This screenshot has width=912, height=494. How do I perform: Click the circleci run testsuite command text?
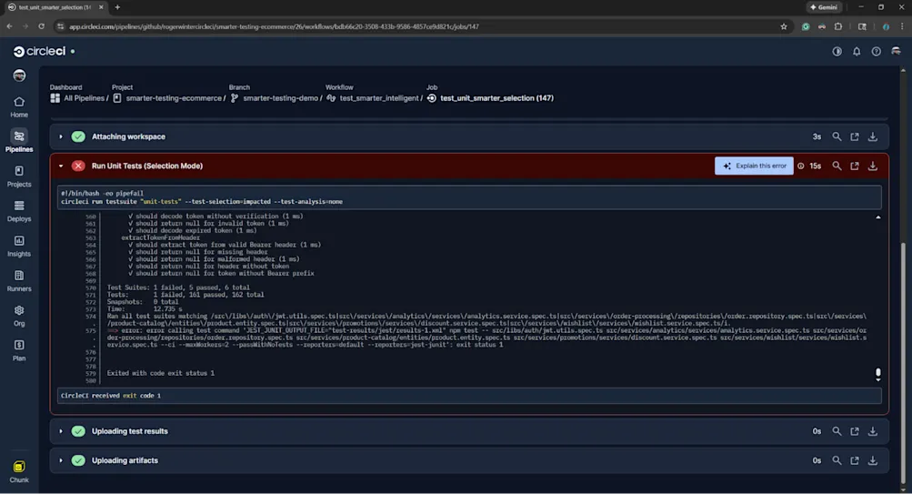click(201, 201)
